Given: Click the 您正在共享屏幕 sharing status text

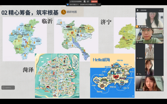Looking at the screenshot, I should click(x=77, y=2).
